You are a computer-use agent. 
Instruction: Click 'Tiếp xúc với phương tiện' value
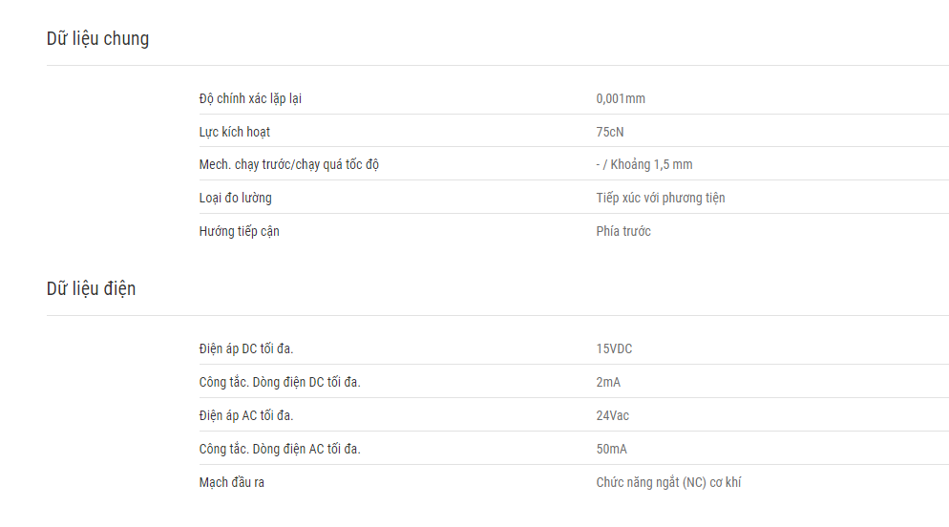click(661, 198)
